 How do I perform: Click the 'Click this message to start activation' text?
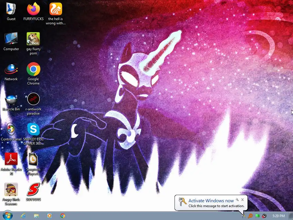216,206
